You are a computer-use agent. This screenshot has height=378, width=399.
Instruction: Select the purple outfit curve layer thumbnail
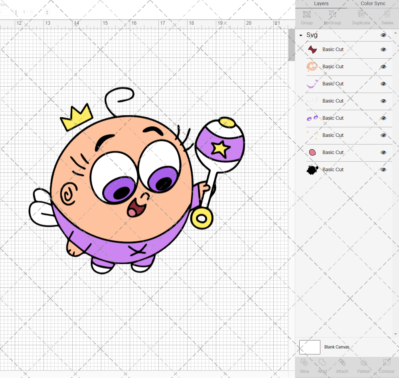[312, 84]
